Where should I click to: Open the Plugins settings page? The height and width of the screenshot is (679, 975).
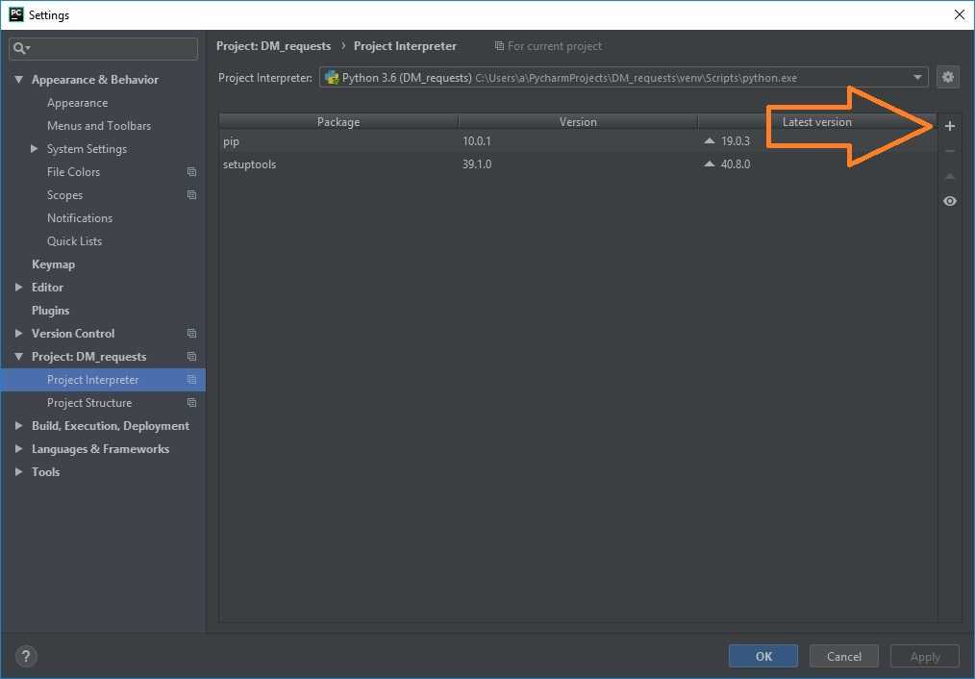click(x=50, y=311)
